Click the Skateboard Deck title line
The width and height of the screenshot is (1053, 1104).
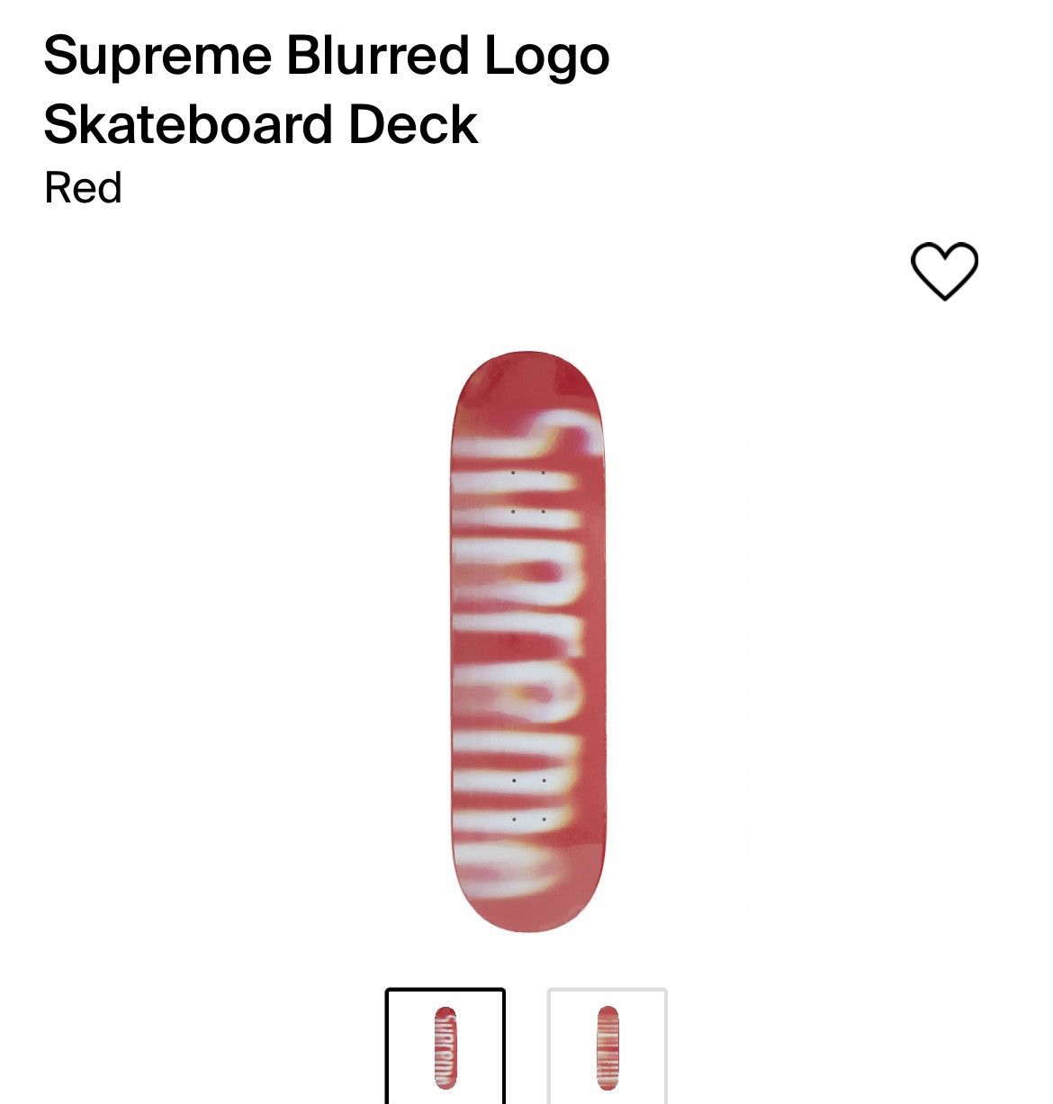[261, 124]
